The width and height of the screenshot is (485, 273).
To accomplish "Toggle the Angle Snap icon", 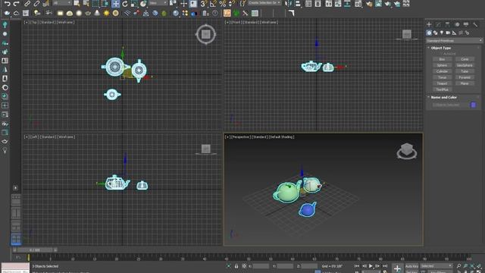I will click(x=213, y=4).
